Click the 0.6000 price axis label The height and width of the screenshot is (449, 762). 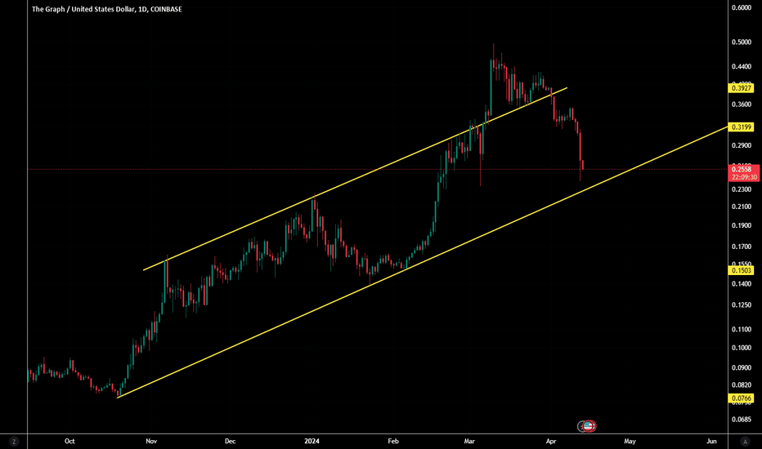point(741,8)
